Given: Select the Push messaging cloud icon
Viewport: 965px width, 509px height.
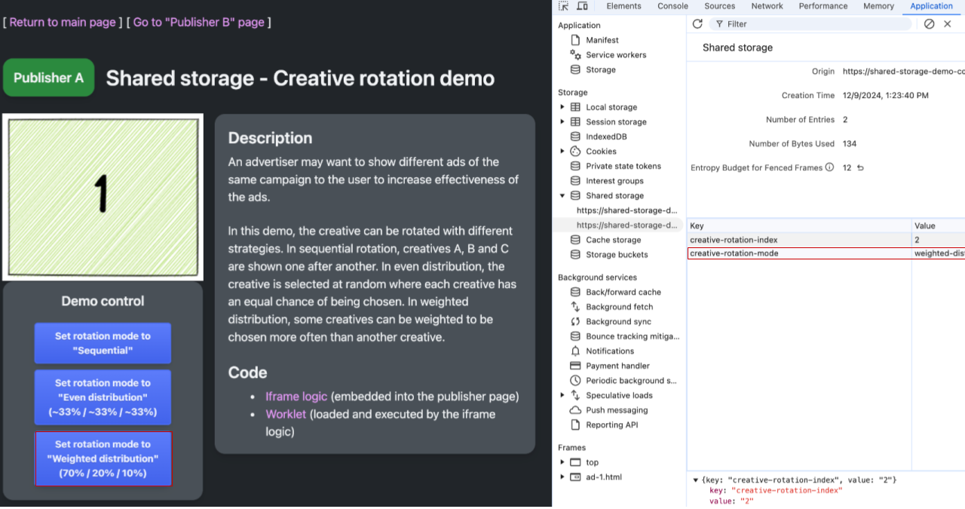Looking at the screenshot, I should coord(574,409).
